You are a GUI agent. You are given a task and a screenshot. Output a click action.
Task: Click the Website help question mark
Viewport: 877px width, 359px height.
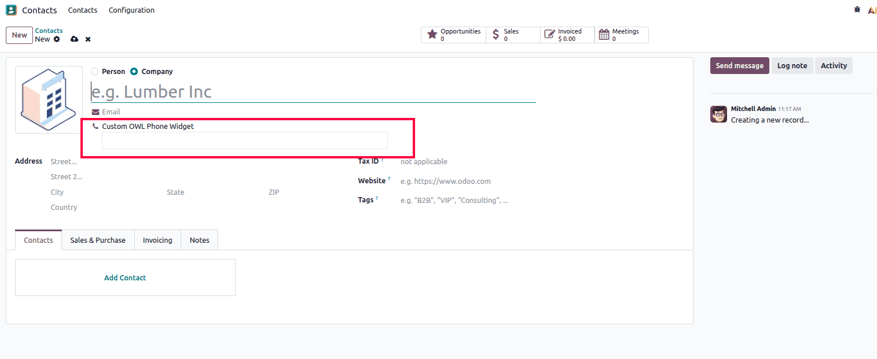pos(389,179)
